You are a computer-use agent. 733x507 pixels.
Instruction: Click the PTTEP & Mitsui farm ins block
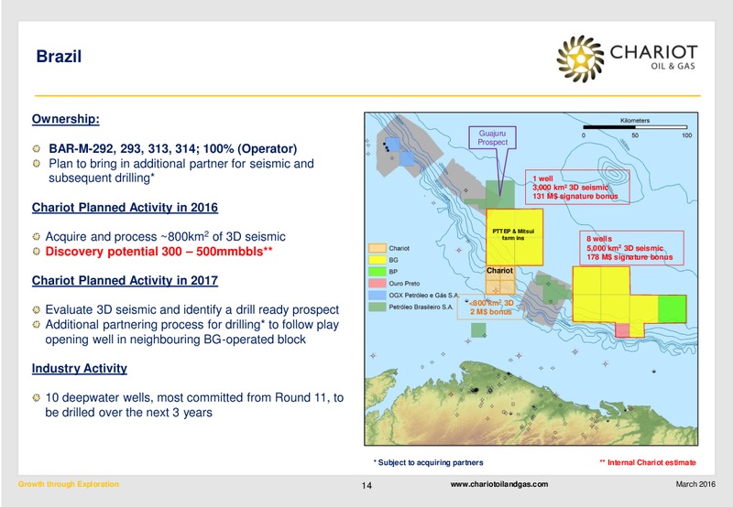[515, 237]
